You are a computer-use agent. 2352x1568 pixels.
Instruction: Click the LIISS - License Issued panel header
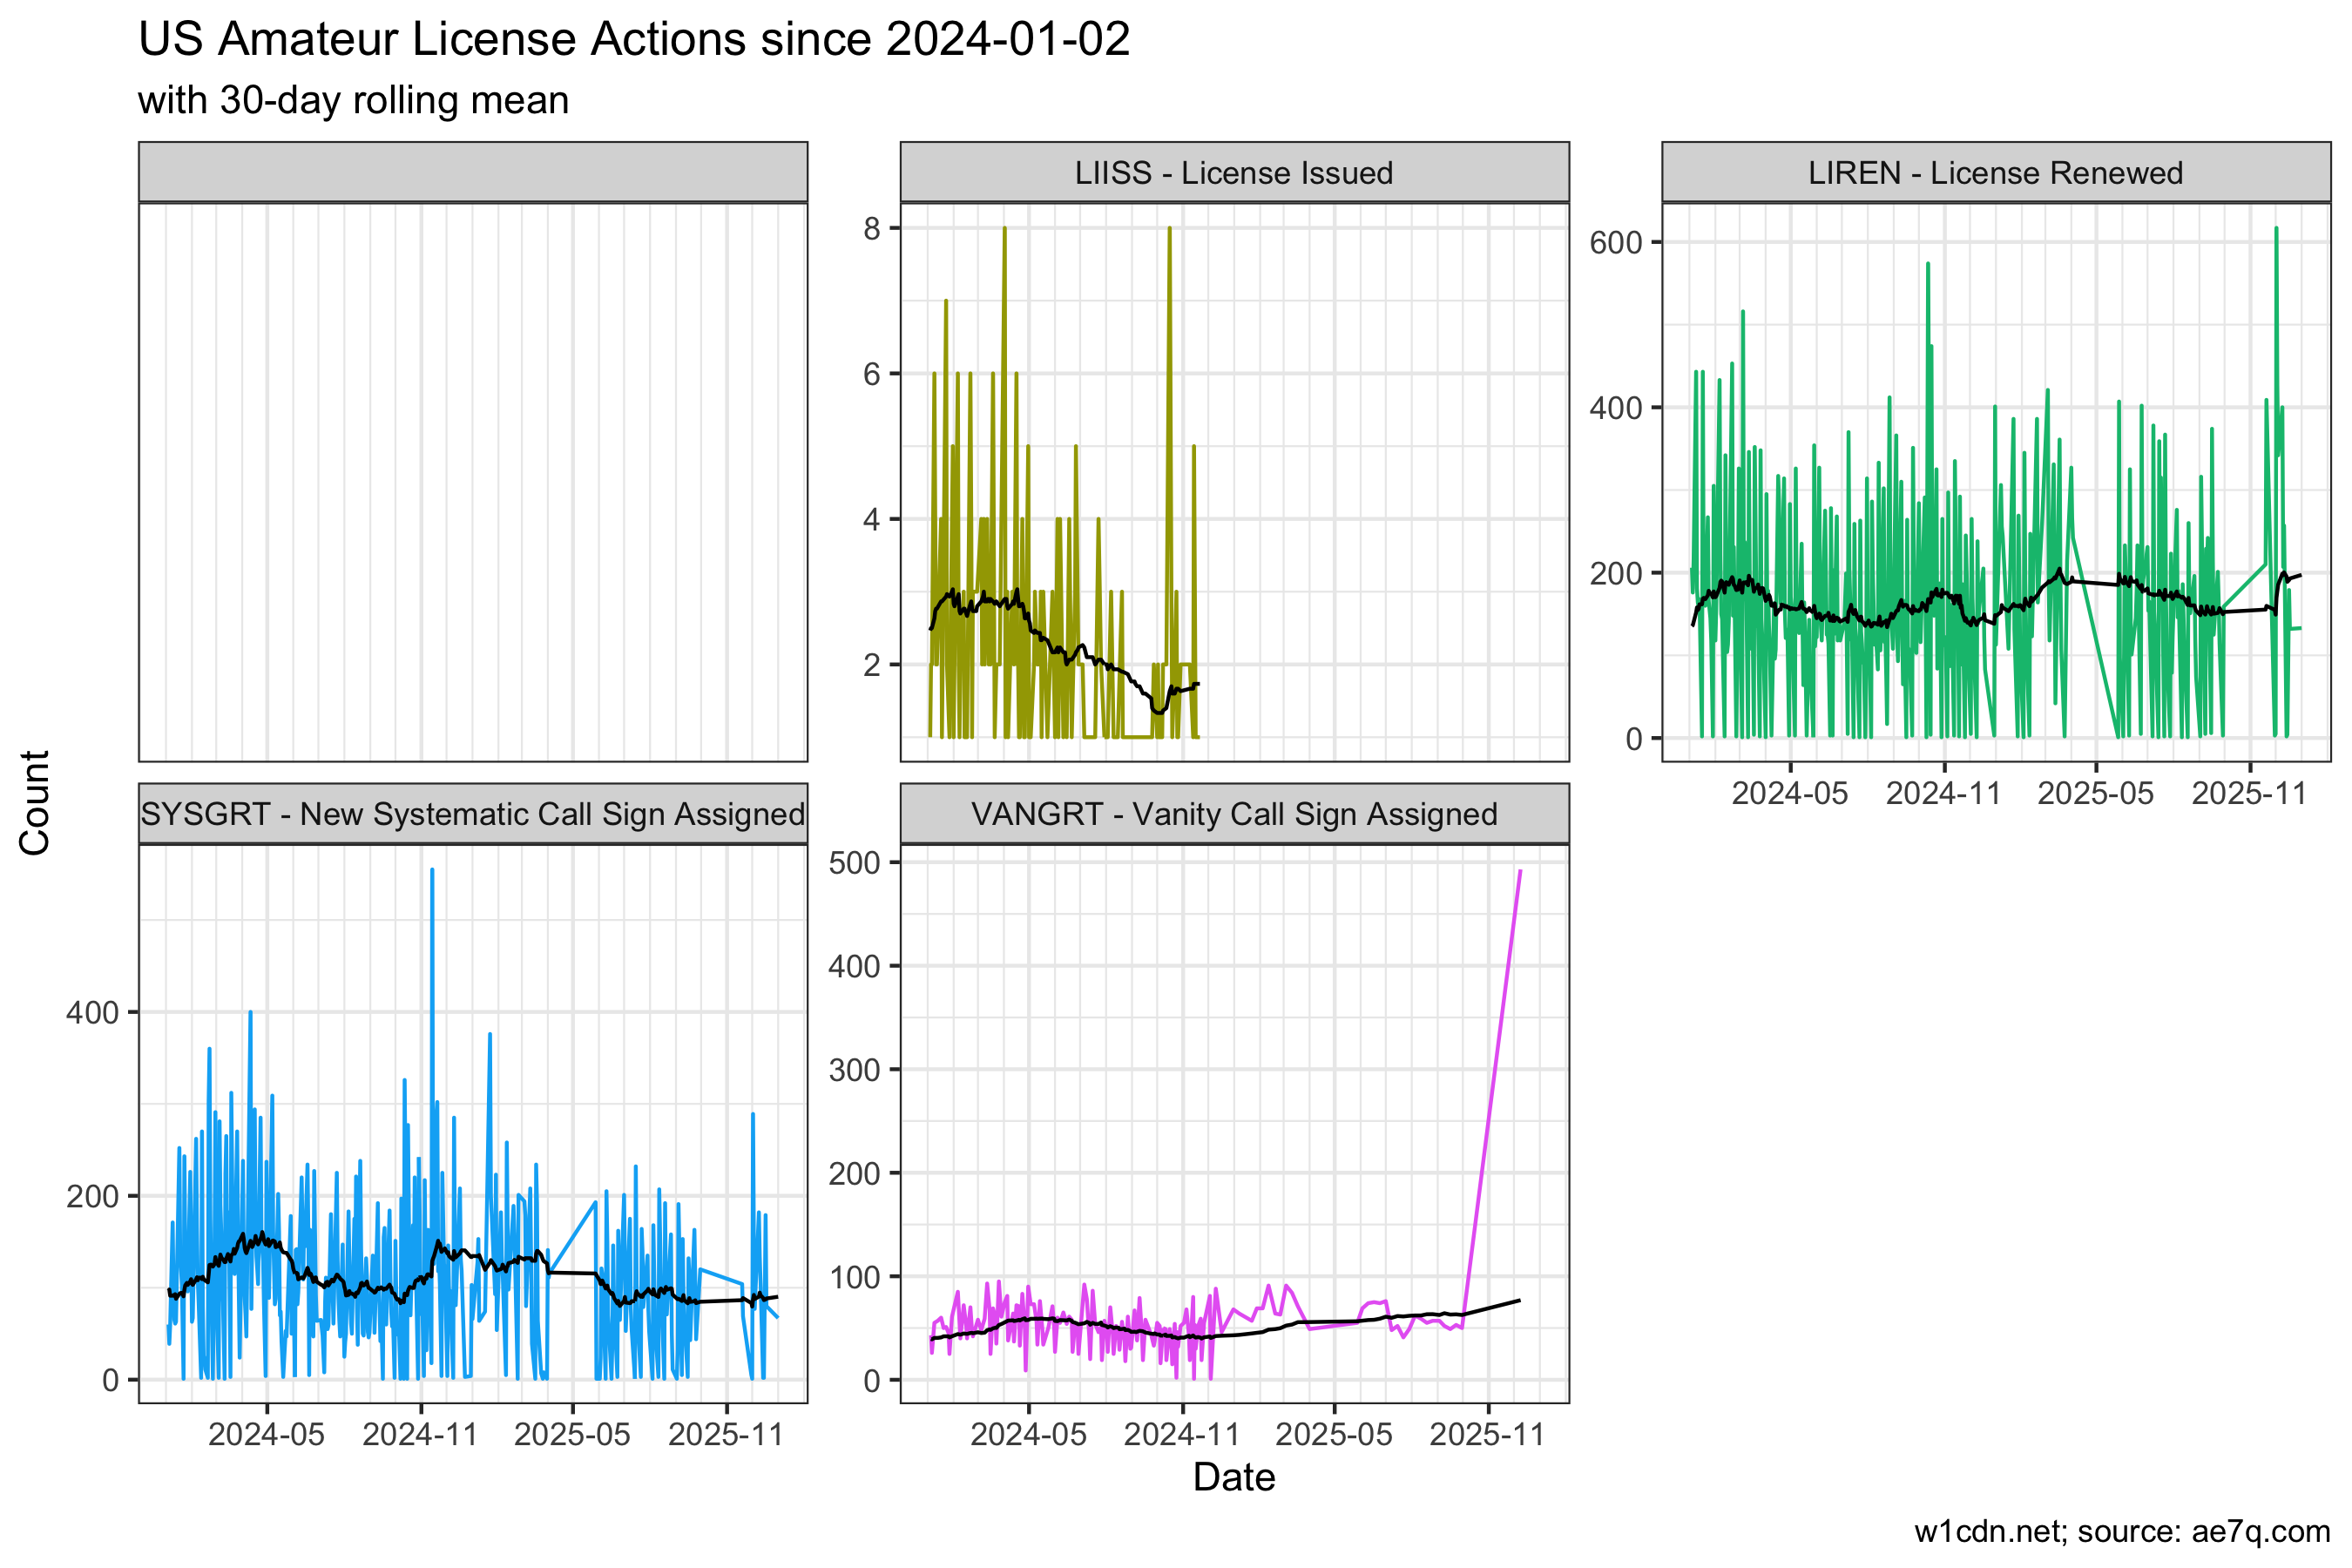click(x=1234, y=173)
